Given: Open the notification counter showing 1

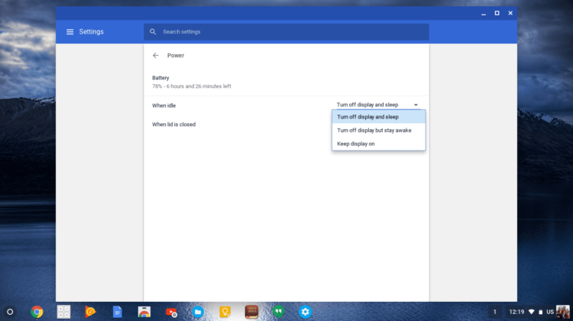Looking at the screenshot, I should tap(495, 311).
